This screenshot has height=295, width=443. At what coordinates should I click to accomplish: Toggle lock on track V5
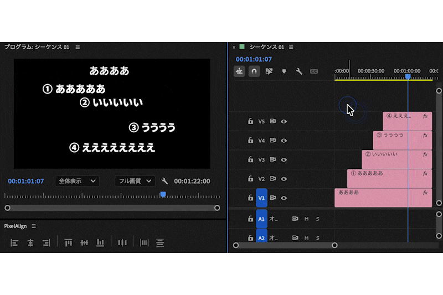[250, 121]
